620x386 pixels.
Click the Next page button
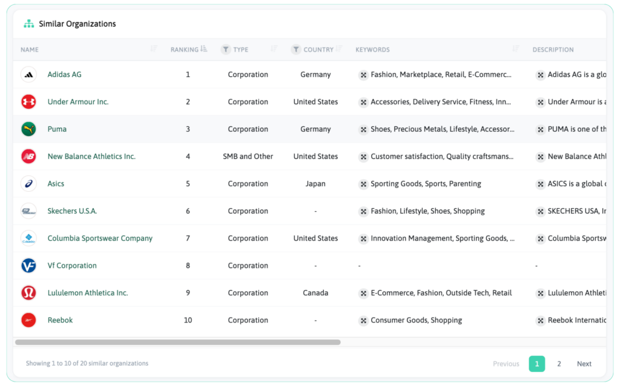tap(584, 364)
